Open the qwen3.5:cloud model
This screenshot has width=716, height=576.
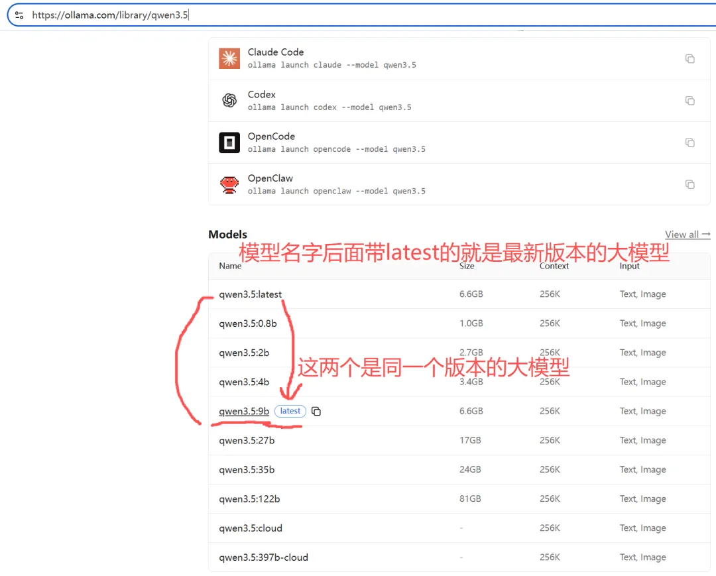coord(250,528)
